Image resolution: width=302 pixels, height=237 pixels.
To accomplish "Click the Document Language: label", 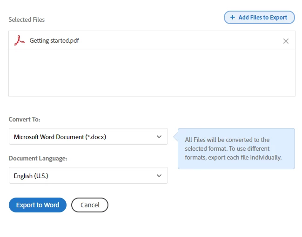I will [x=38, y=158].
